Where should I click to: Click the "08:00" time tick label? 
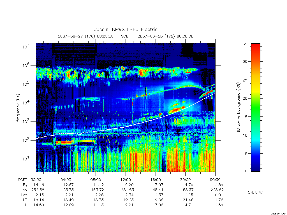click(x=96, y=180)
